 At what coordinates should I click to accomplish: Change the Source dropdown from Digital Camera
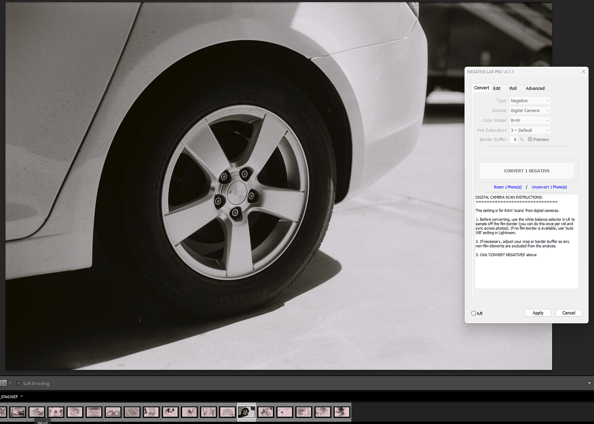(529, 110)
